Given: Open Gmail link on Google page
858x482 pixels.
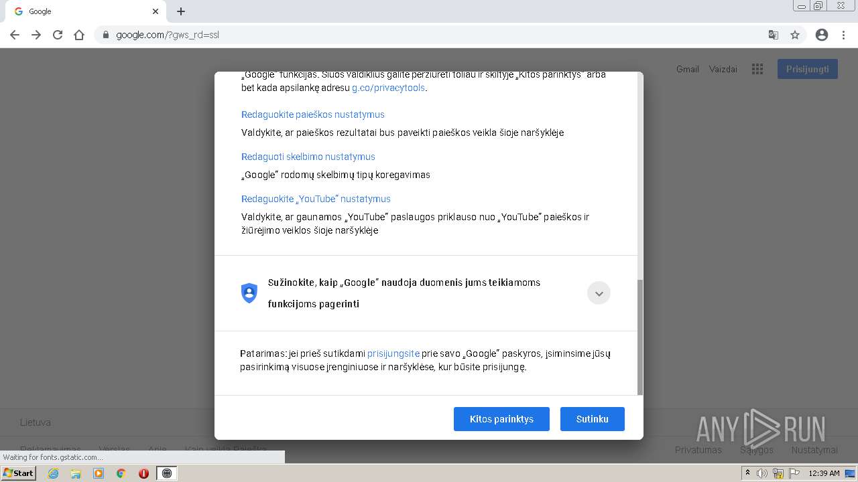Looking at the screenshot, I should coord(687,69).
